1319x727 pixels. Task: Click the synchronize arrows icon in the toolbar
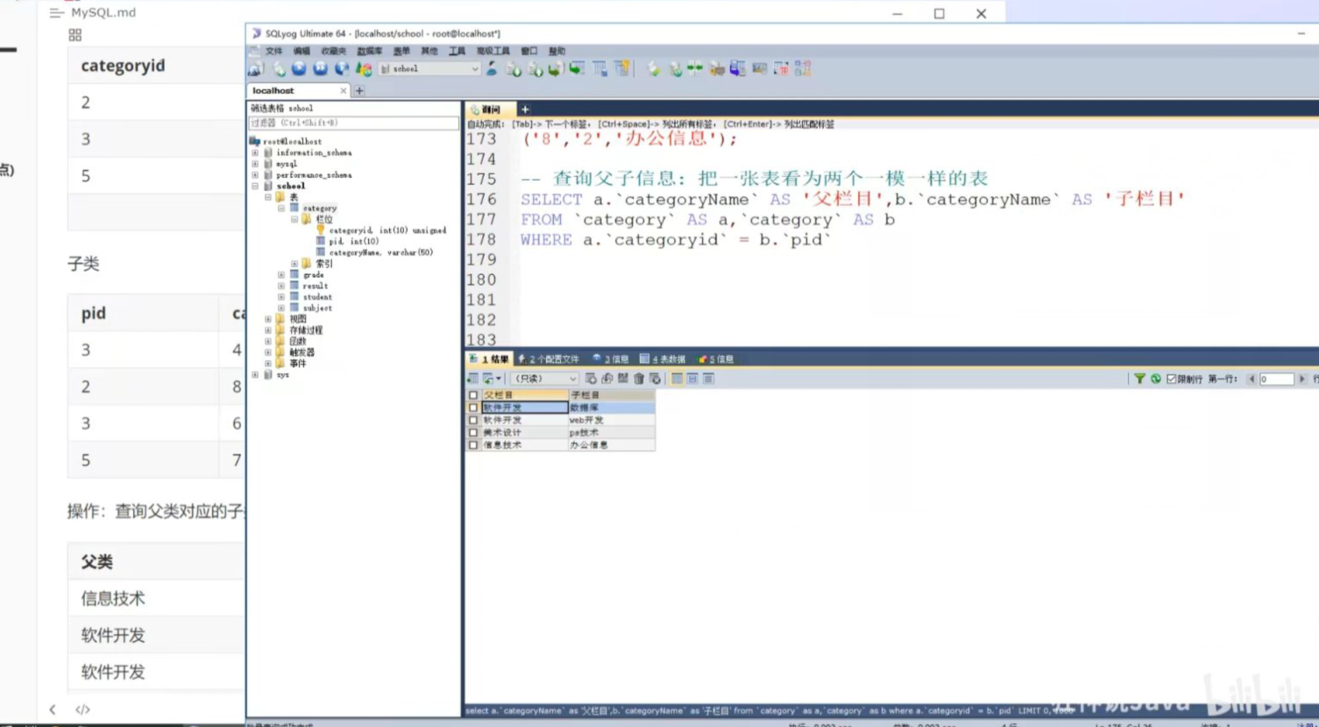(695, 69)
